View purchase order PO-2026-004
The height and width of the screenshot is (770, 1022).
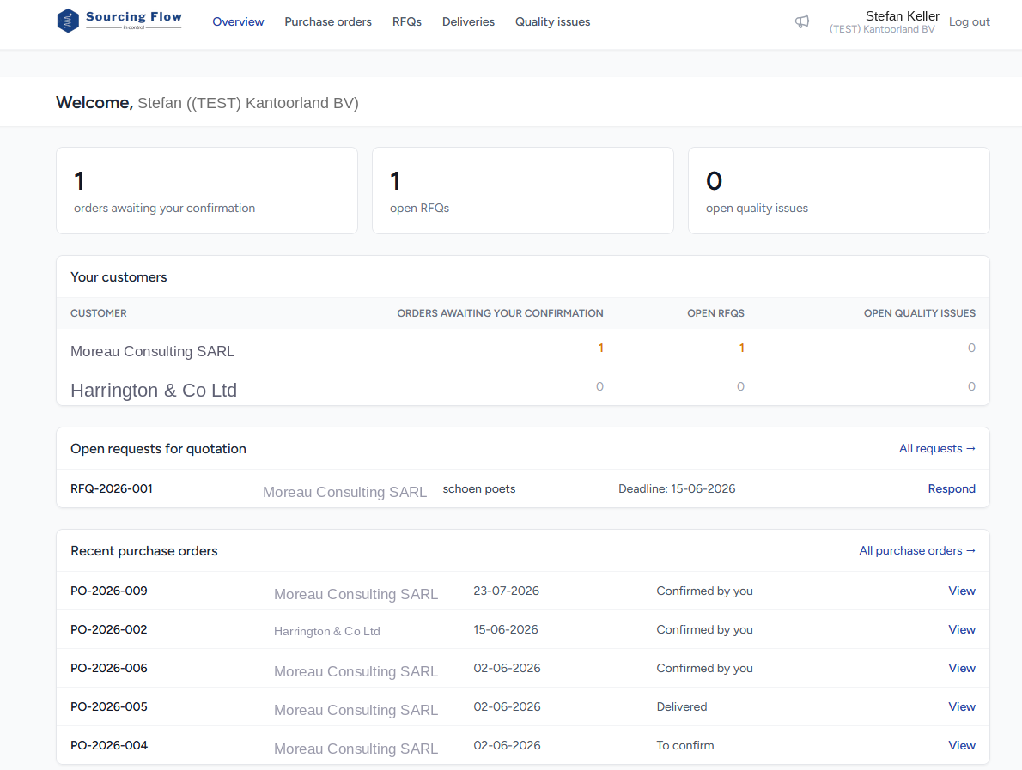[x=961, y=745]
